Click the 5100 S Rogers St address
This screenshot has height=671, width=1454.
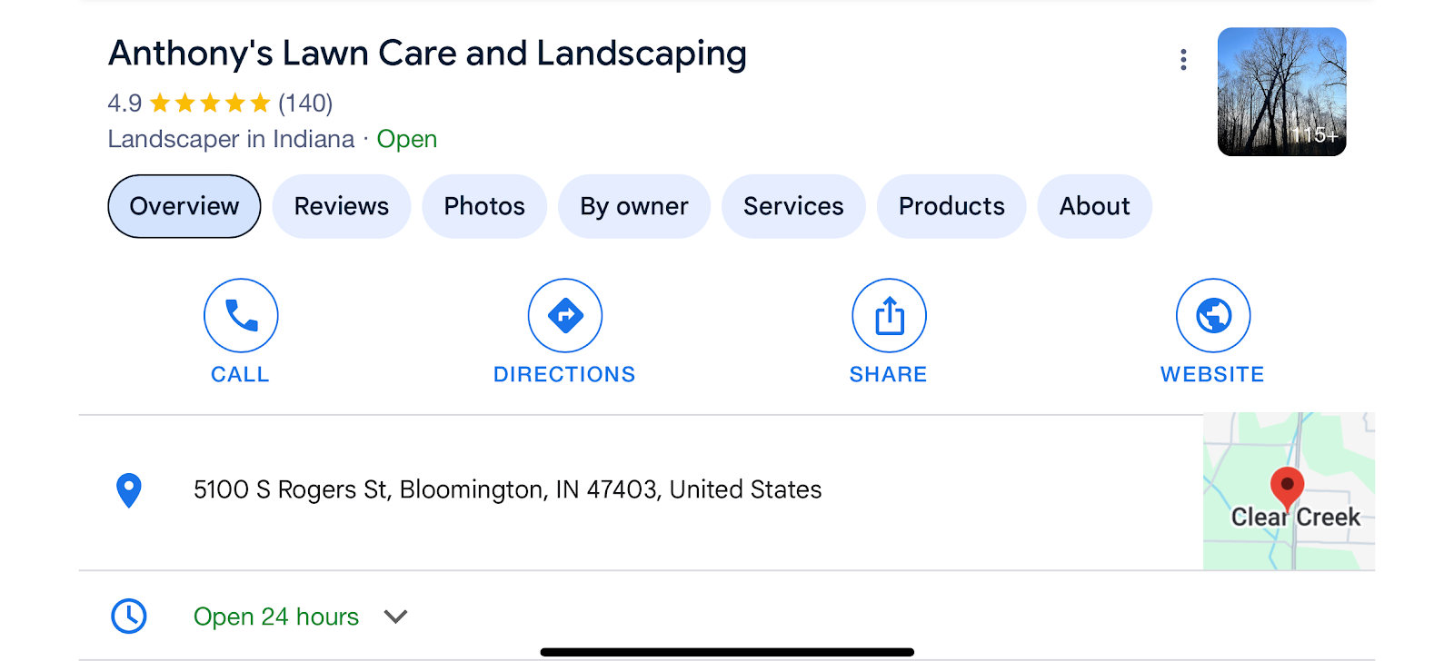coord(508,490)
